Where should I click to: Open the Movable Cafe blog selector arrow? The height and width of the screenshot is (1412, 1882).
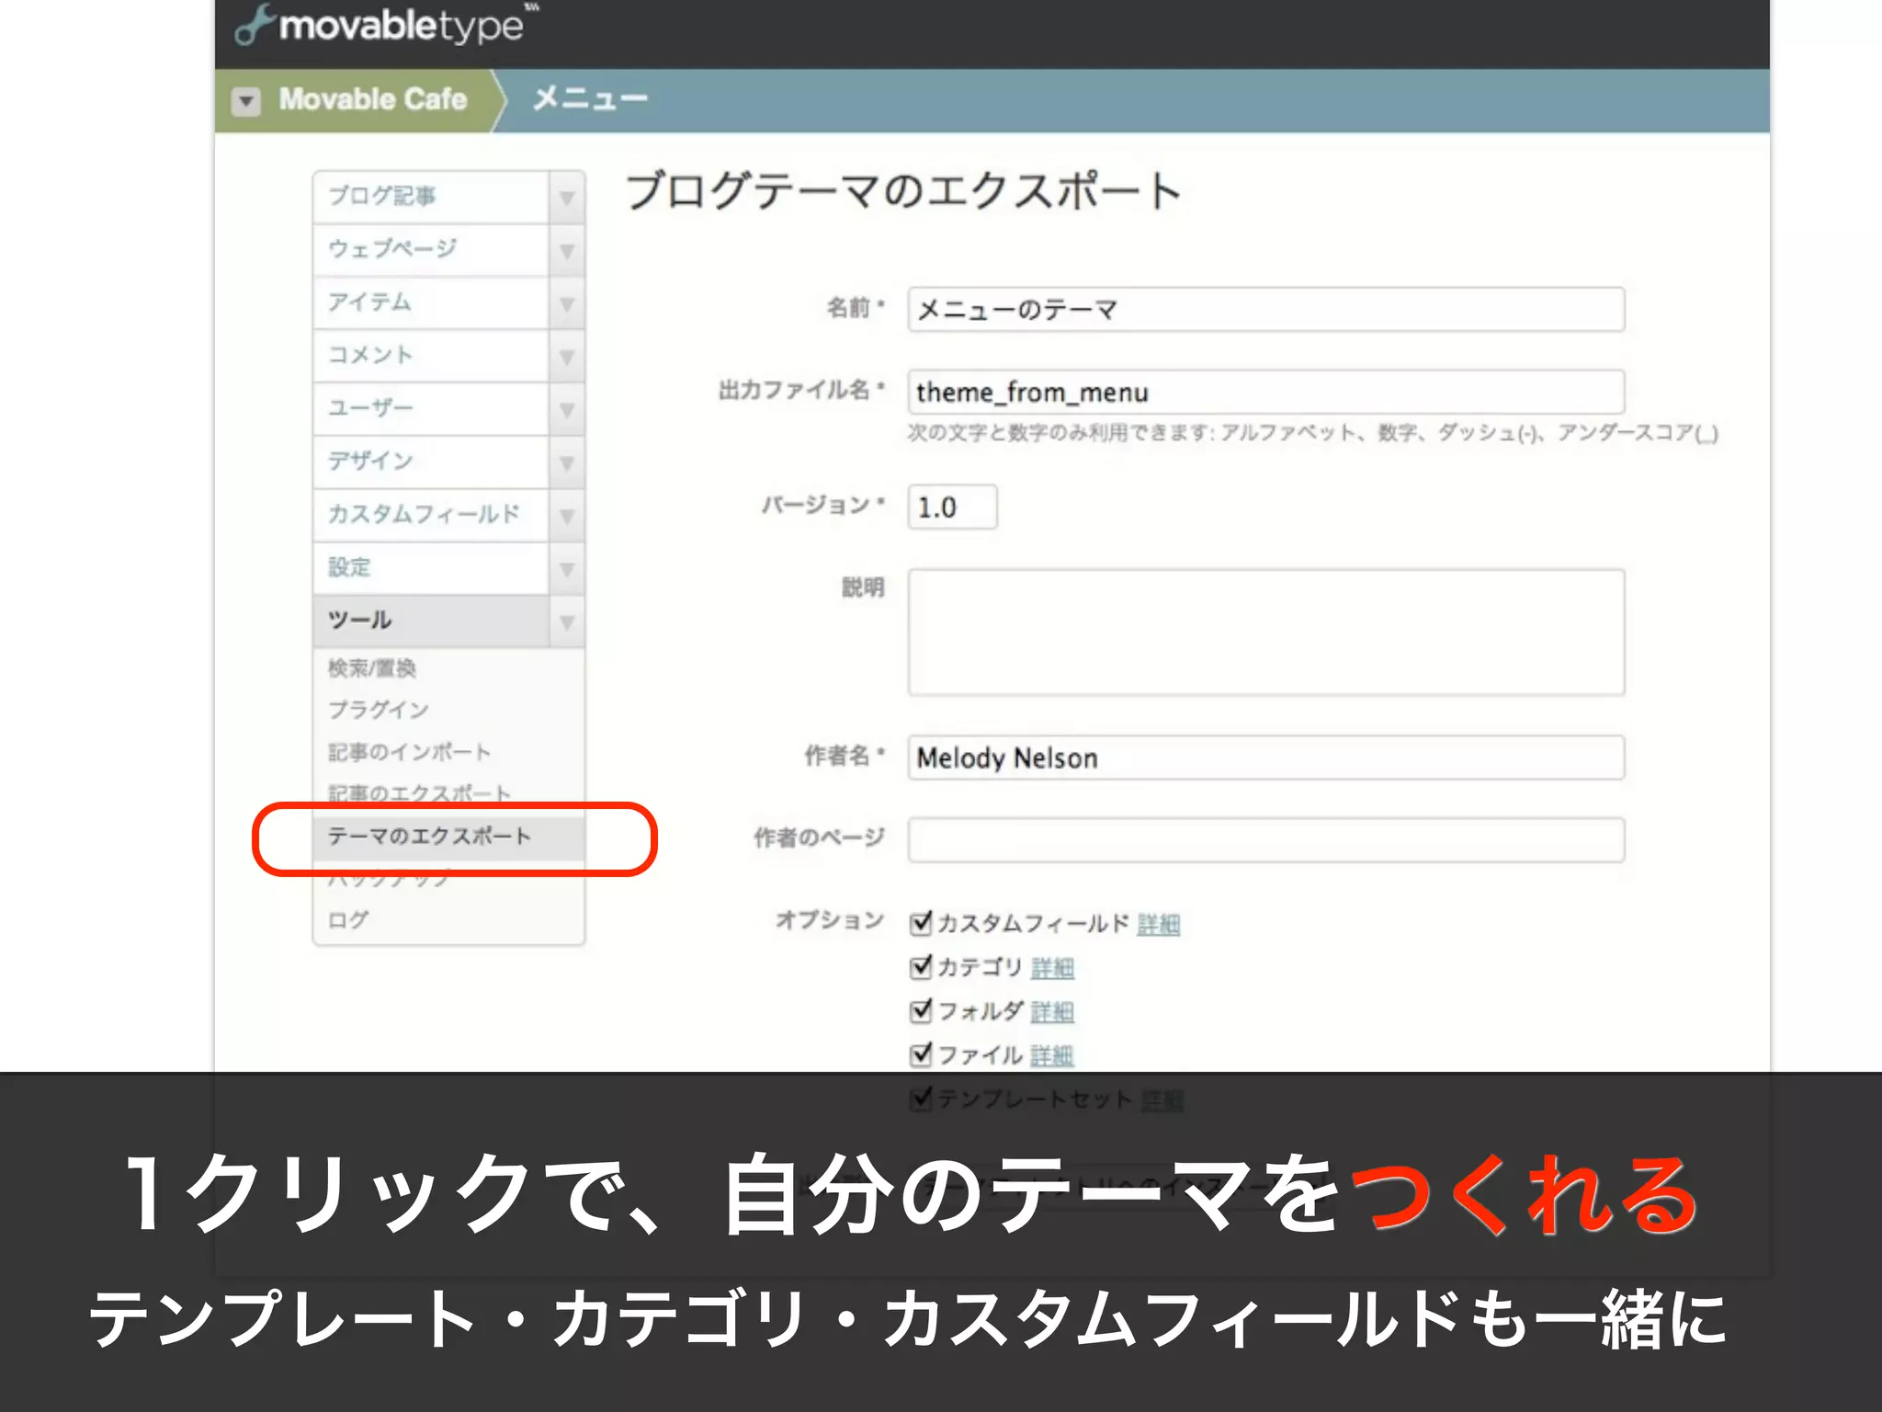245,100
